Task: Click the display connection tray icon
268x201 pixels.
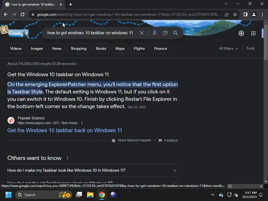Action: 229,195
